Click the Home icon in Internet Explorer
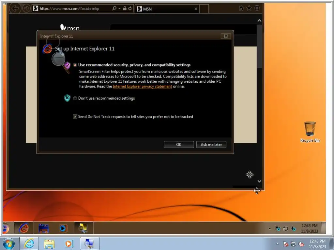This screenshot has height=250, width=334. click(x=241, y=8)
